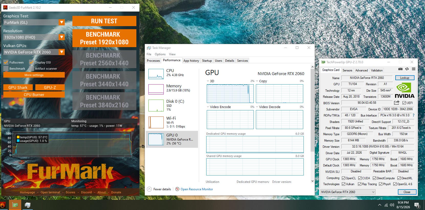Open the View menu in Task Manager

172,54
